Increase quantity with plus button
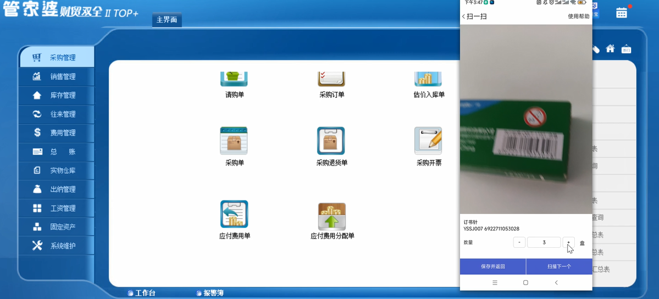The width and height of the screenshot is (659, 299). click(568, 242)
